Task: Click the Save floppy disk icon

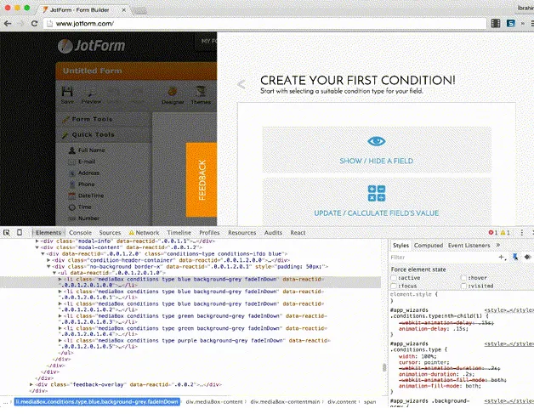Action: [x=67, y=92]
